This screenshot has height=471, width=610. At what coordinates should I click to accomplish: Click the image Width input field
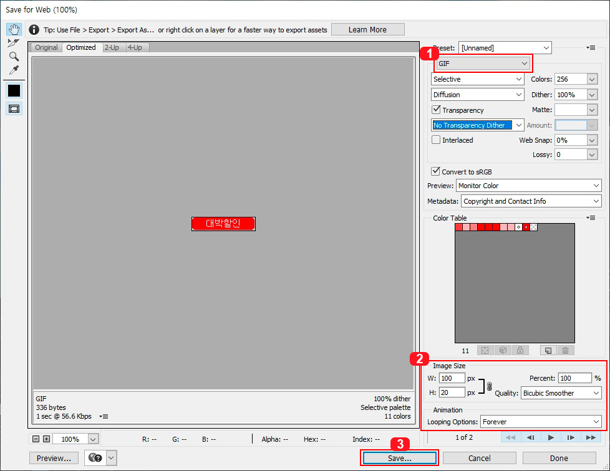452,378
